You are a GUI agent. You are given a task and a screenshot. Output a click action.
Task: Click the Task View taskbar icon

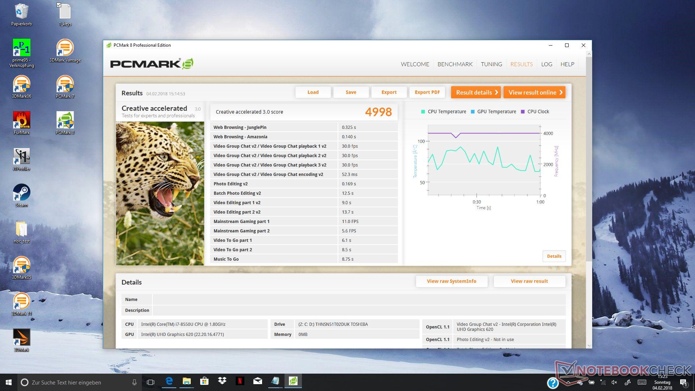[151, 382]
